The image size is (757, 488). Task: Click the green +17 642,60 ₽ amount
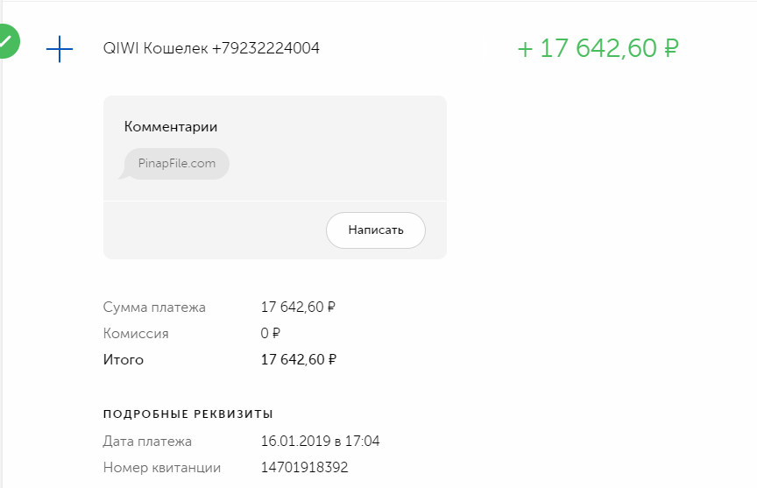(x=598, y=48)
